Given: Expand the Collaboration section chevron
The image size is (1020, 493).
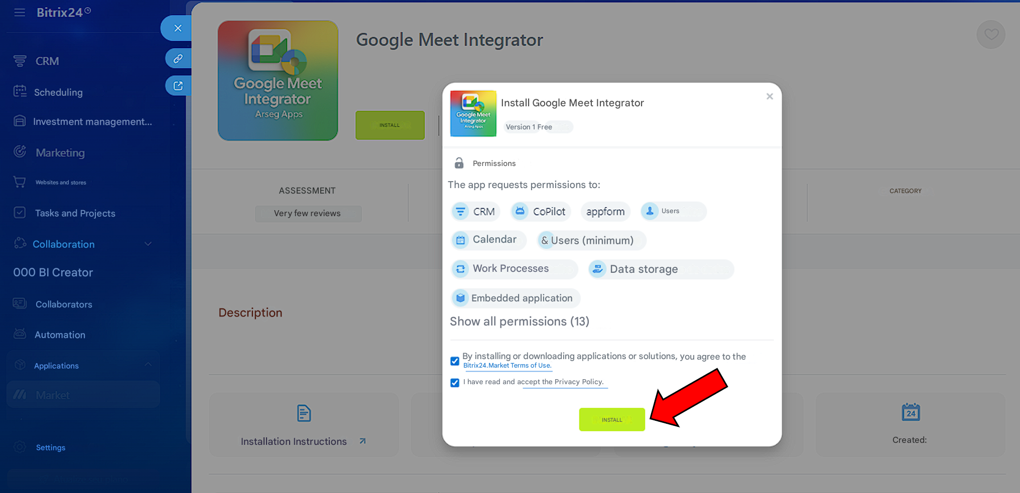Looking at the screenshot, I should (x=148, y=244).
